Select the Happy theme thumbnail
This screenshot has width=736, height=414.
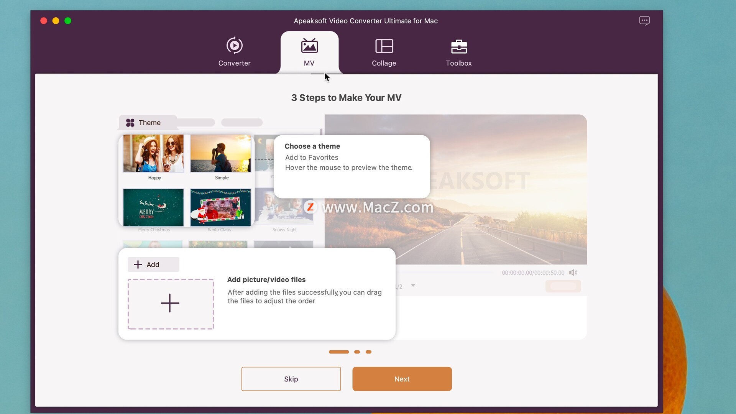pyautogui.click(x=153, y=153)
